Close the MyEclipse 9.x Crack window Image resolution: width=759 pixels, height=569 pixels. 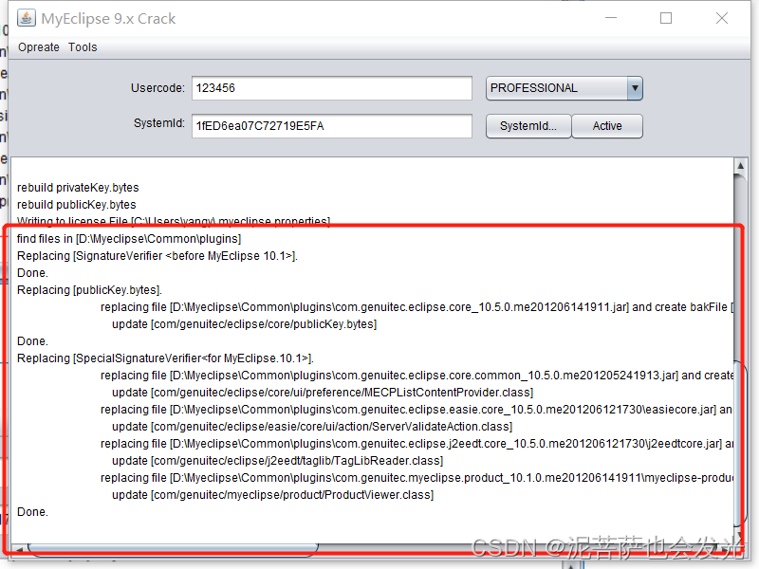click(x=722, y=18)
